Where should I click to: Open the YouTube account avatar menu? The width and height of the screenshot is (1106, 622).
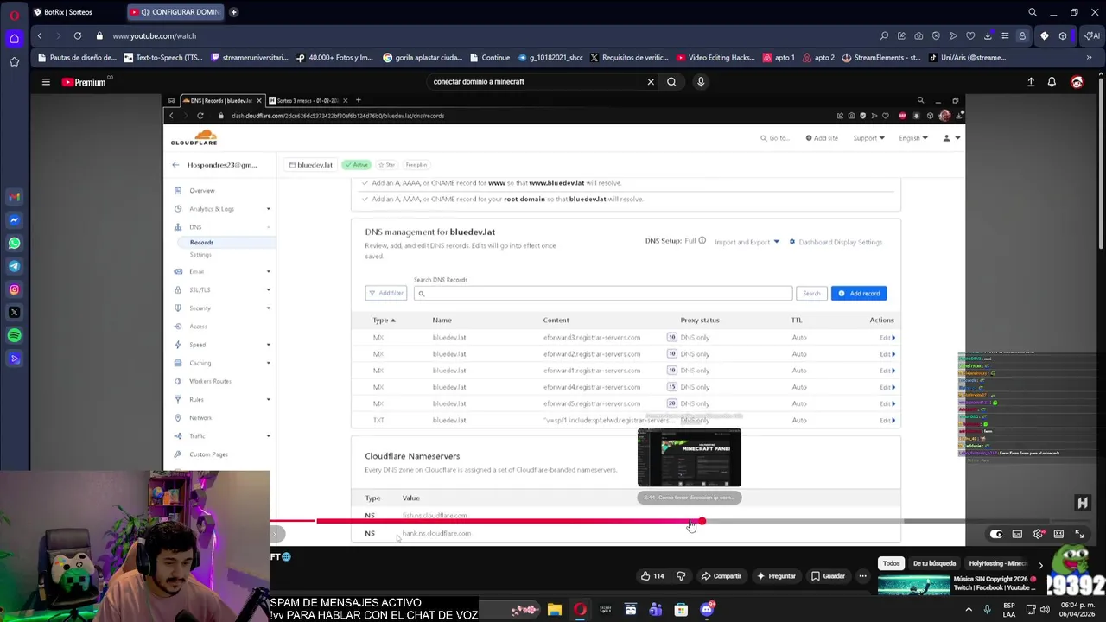1077,82
